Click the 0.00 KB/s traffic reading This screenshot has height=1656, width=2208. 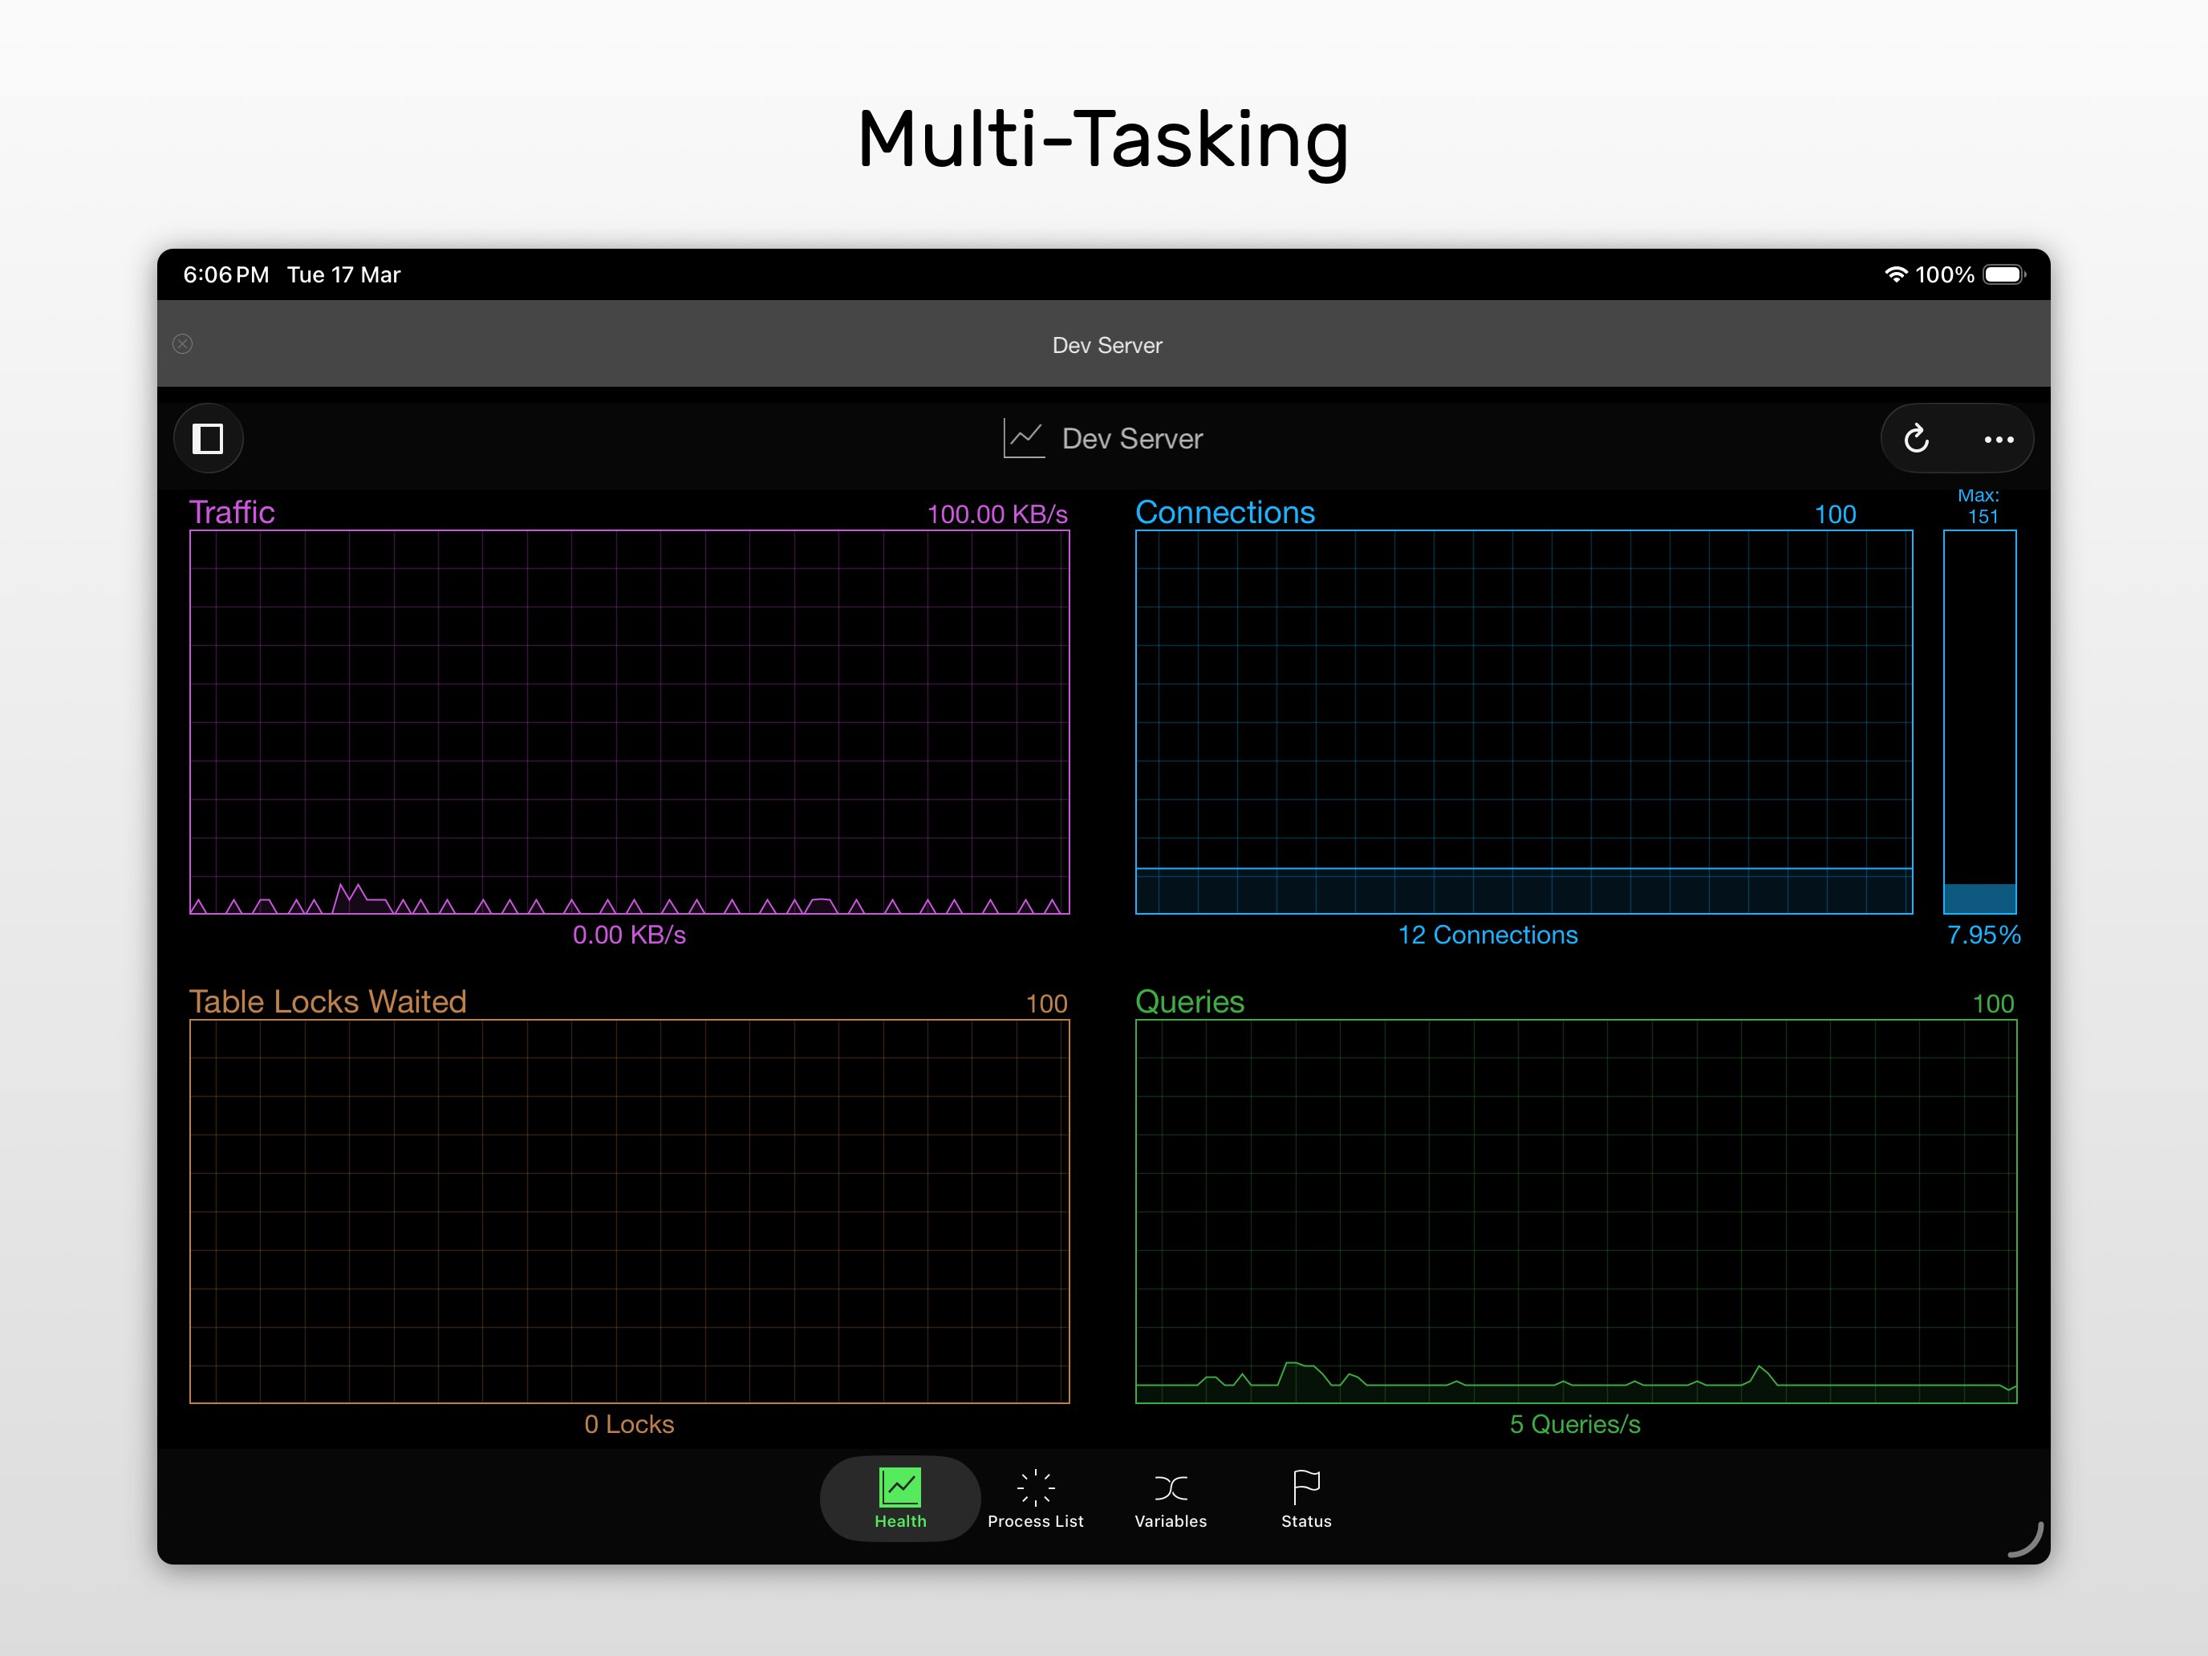[x=629, y=936]
